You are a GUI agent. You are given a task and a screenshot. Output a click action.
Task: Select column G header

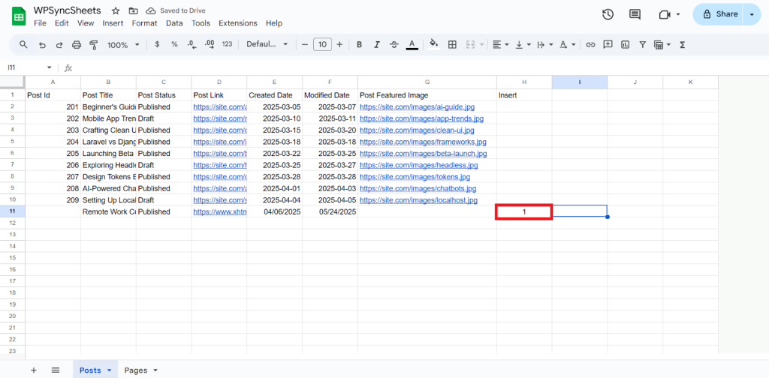pos(427,82)
